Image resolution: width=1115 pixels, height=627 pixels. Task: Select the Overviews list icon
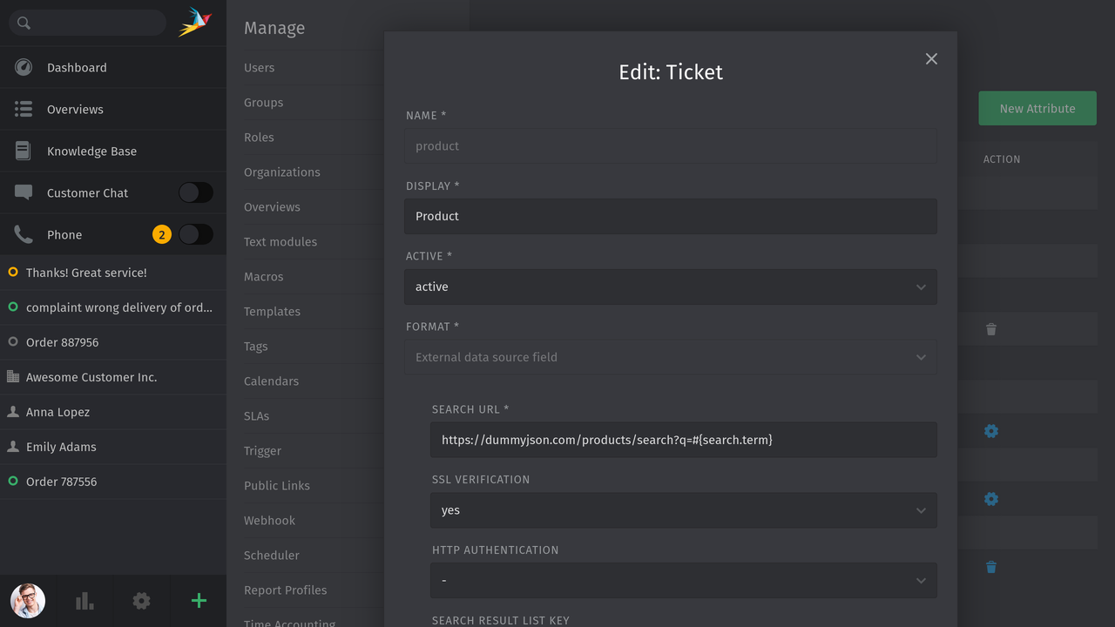click(x=22, y=109)
